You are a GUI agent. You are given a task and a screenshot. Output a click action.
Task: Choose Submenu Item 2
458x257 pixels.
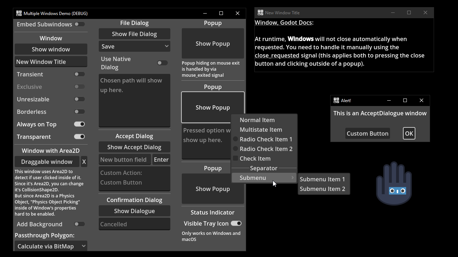point(323,188)
